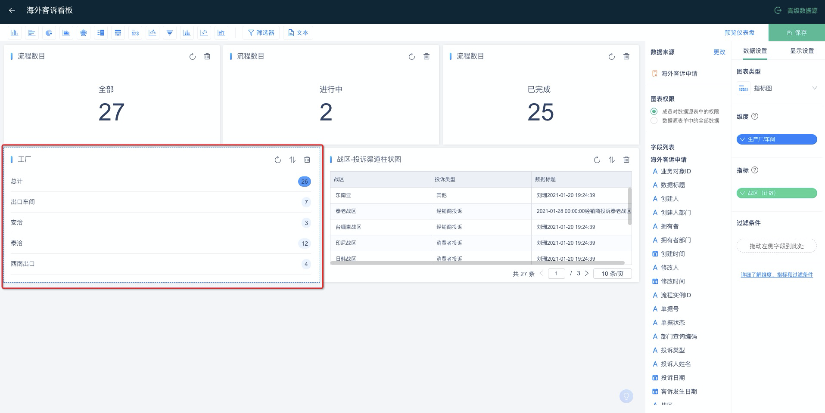Go to next table page
825x413 pixels.
coord(586,273)
